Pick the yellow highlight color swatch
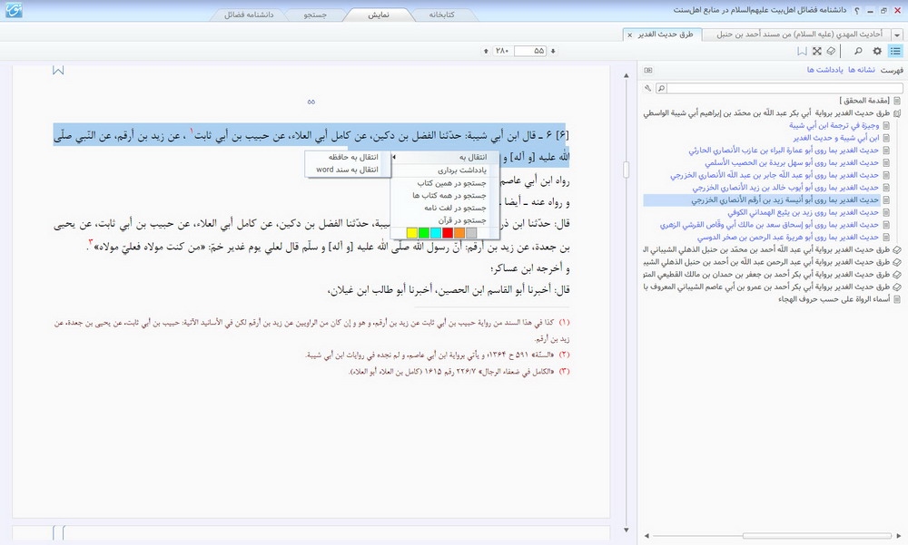The image size is (908, 545). tap(411, 232)
